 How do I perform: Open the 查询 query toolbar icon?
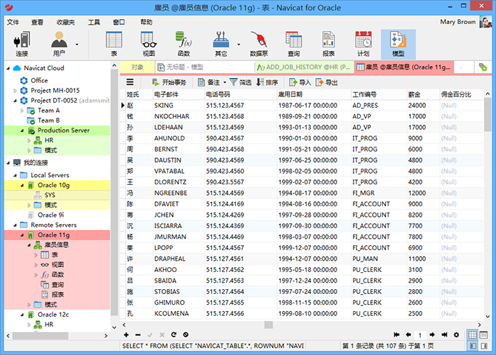[x=293, y=44]
